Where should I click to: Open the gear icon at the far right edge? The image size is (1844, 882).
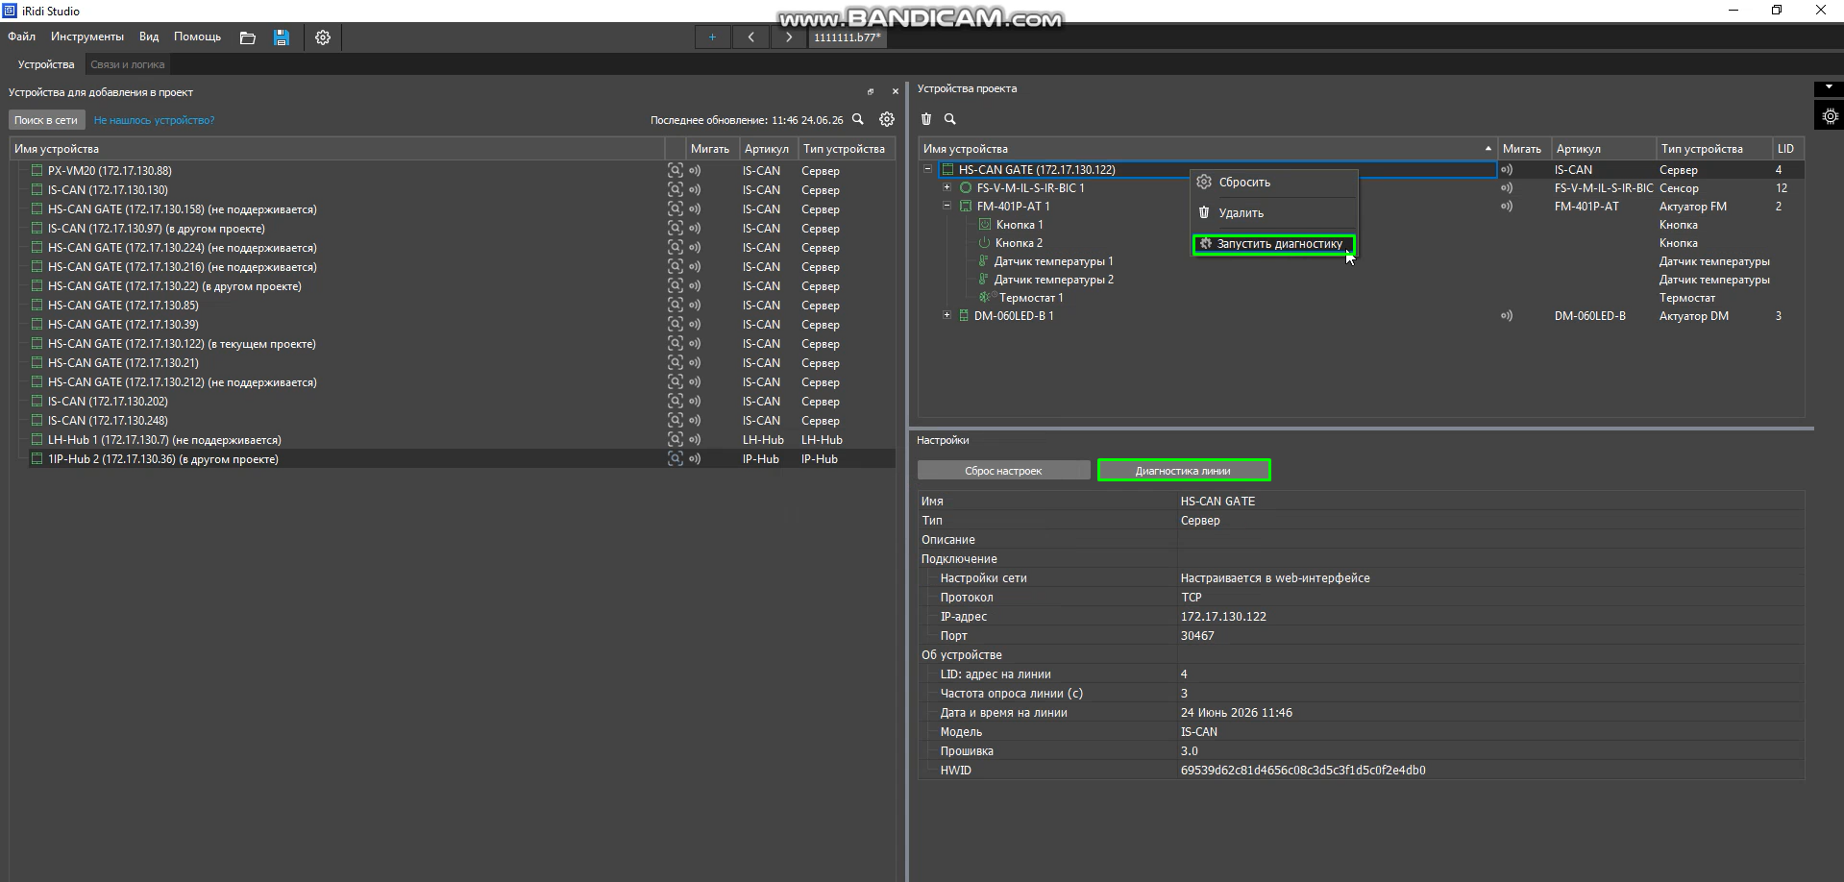coord(1830,117)
